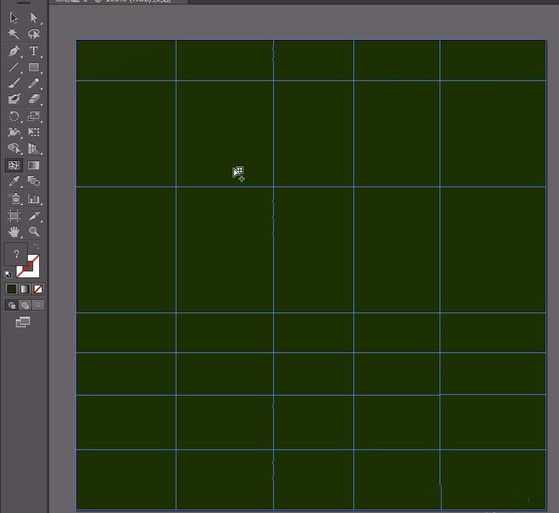The height and width of the screenshot is (513, 559).
Task: Select the Gradient tool
Action: click(x=34, y=165)
